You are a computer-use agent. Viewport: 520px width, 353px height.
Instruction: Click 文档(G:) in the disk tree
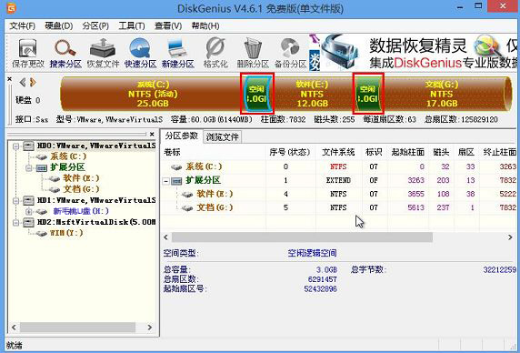click(x=81, y=189)
